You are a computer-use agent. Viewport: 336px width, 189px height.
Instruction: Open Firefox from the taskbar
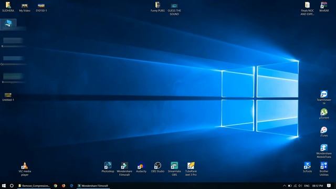64,186
